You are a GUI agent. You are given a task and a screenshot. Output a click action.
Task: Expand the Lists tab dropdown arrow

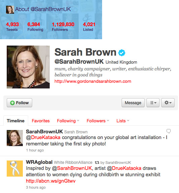[x=128, y=121]
